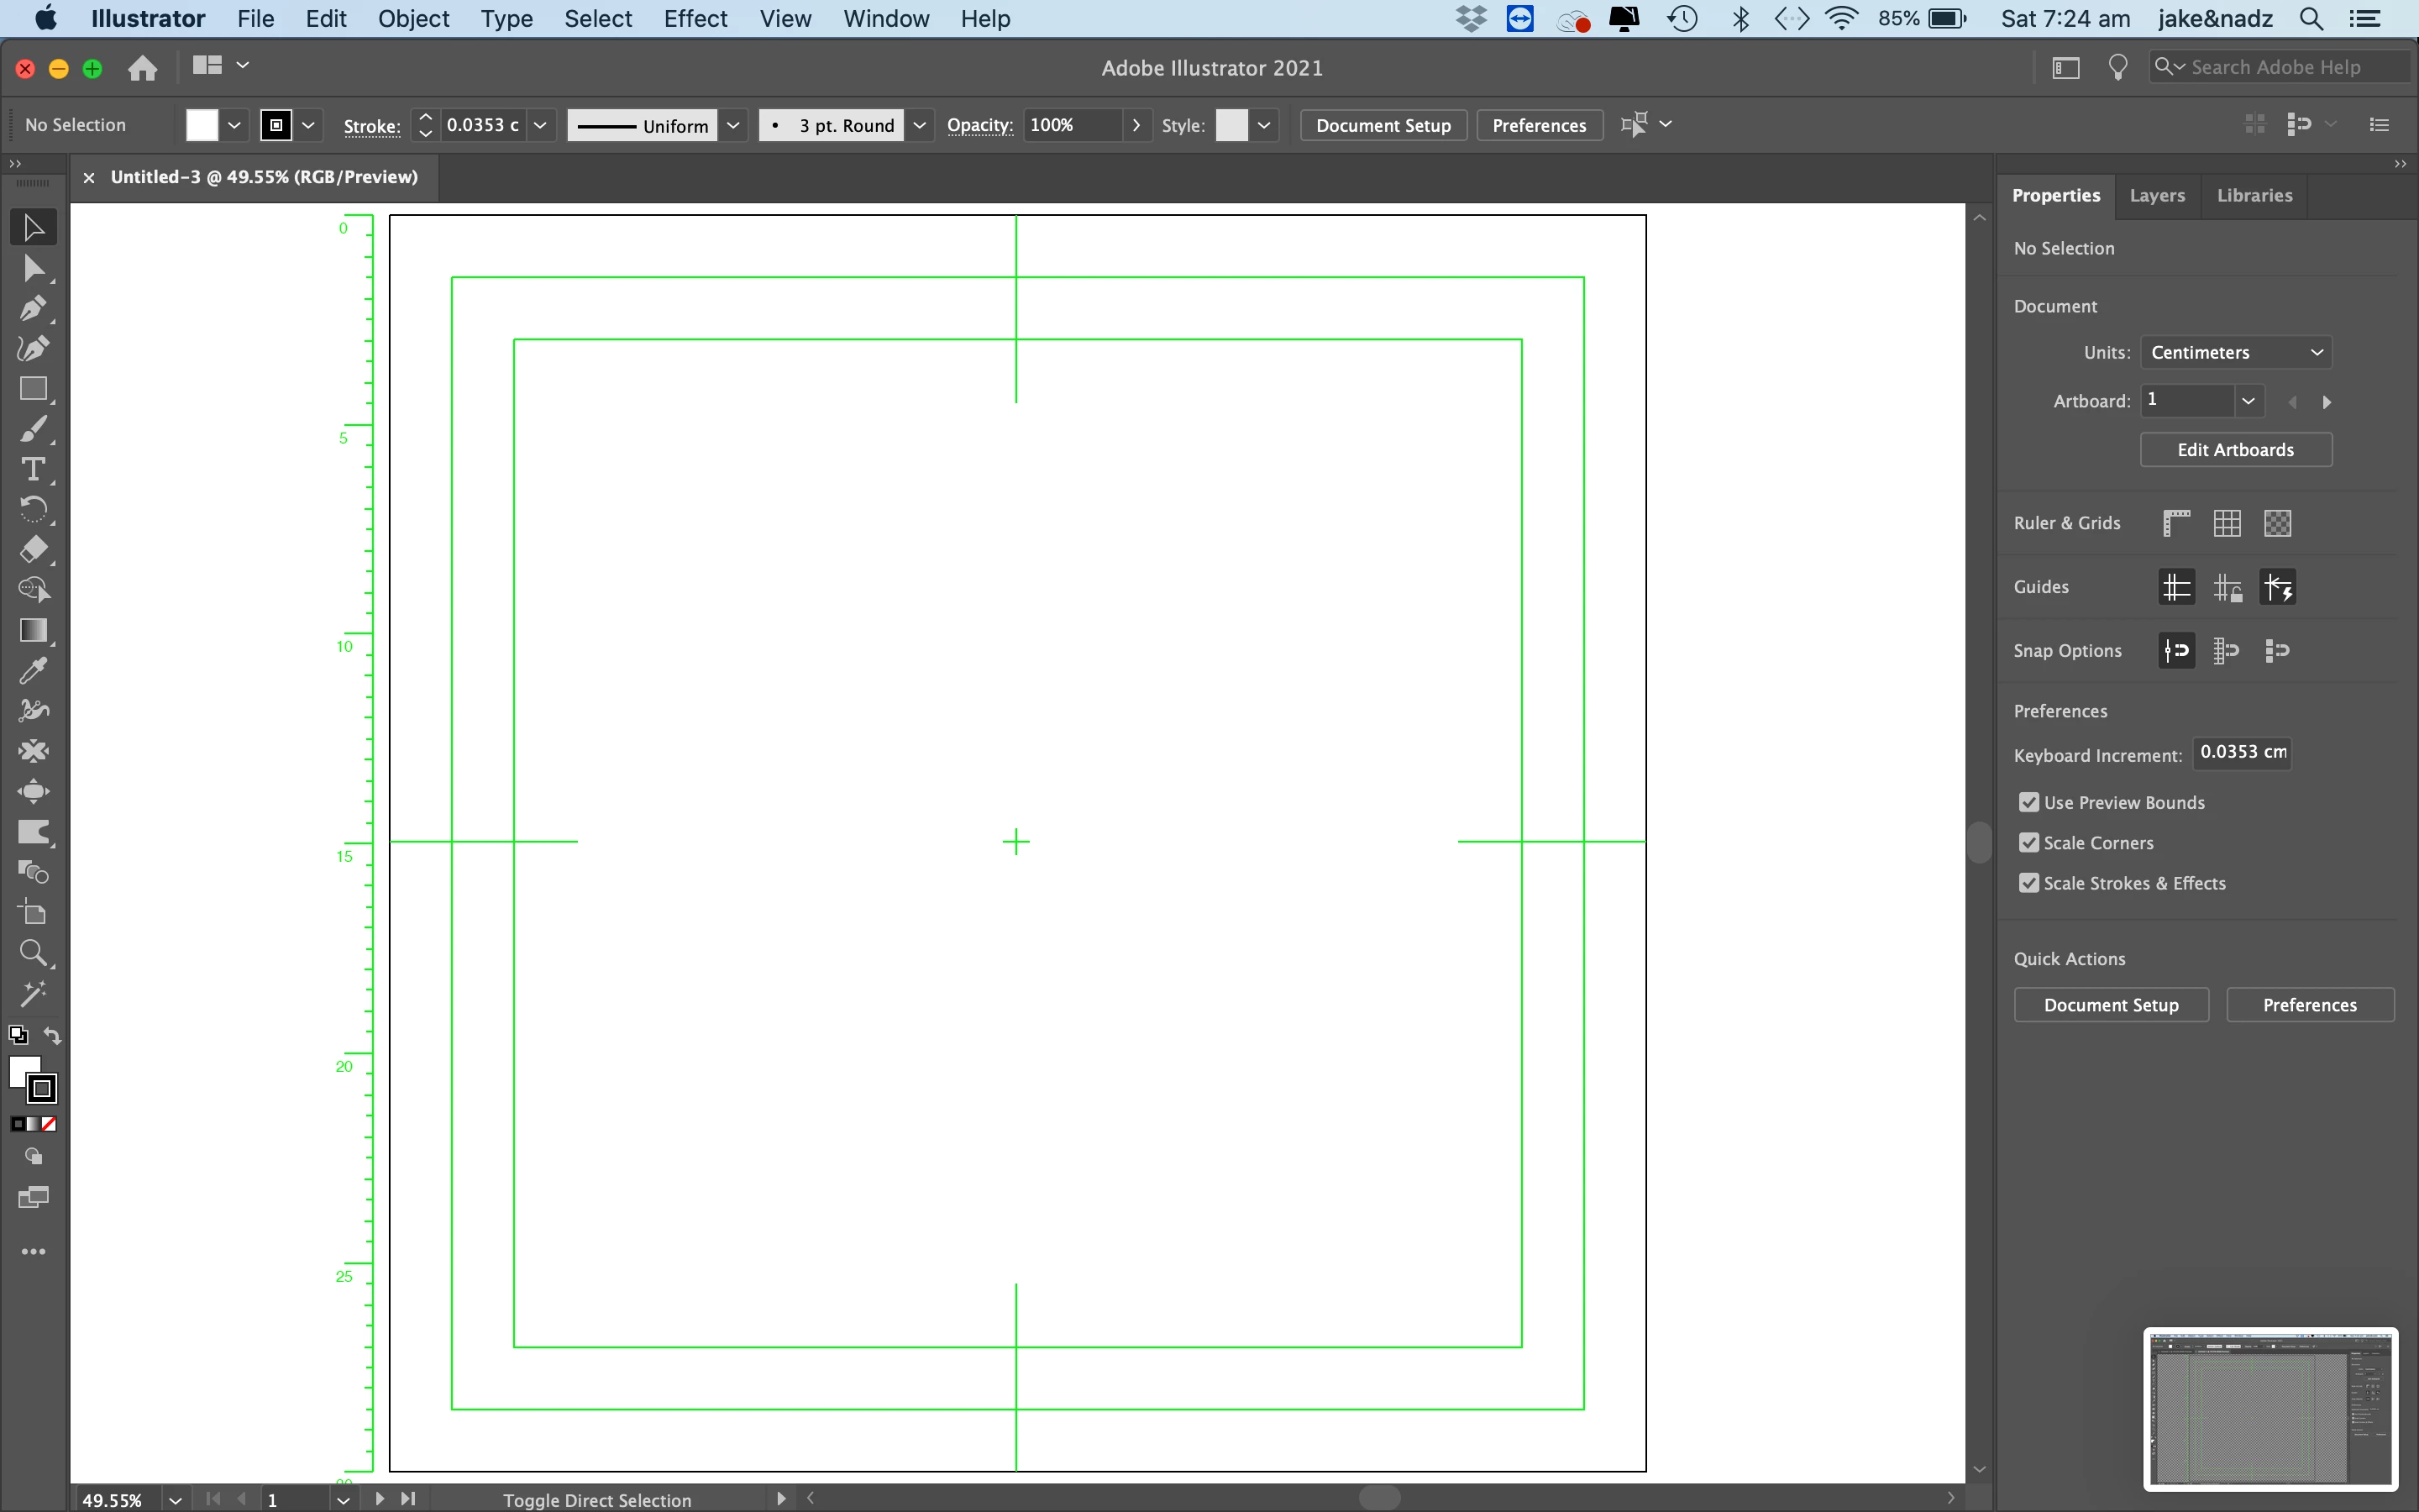This screenshot has width=2419, height=1512.
Task: Select the Gradient tool
Action: pos(33,630)
